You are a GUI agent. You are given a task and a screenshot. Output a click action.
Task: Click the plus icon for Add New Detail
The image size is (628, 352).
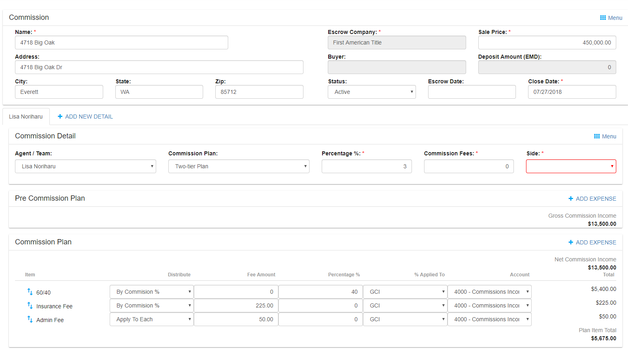pos(60,117)
